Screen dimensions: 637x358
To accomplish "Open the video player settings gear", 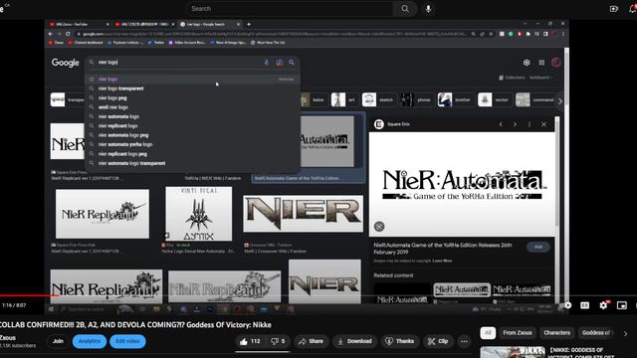I will point(603,305).
